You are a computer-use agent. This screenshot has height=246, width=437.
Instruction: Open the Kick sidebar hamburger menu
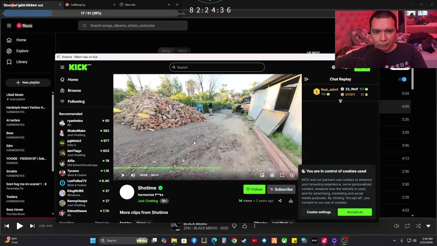[62, 67]
